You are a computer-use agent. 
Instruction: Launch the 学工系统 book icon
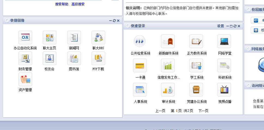pos(196,65)
